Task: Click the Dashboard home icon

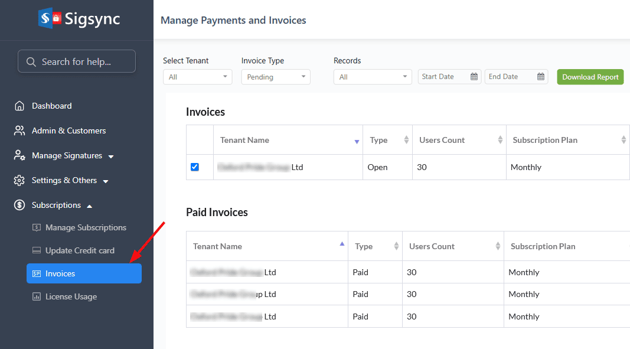Action: coord(20,106)
